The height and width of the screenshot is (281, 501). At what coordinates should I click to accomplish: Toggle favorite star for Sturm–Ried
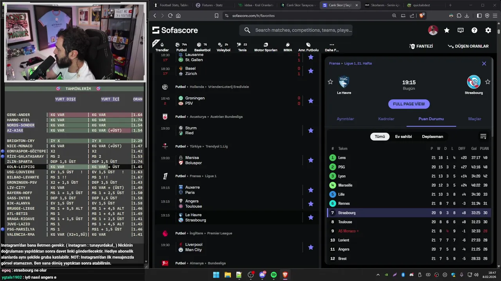[x=311, y=130]
